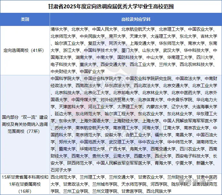
Task: Click 上海外国语大学 in the list
Action: click(x=95, y=121)
